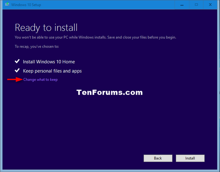Viewport: 220px width, 172px height.
Task: Click the 'To recap, you've chosen to' line
Action: [x=36, y=46]
